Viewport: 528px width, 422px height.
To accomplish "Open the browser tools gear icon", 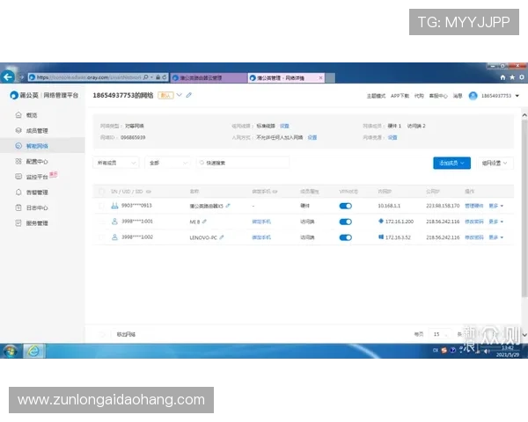I will pos(522,77).
